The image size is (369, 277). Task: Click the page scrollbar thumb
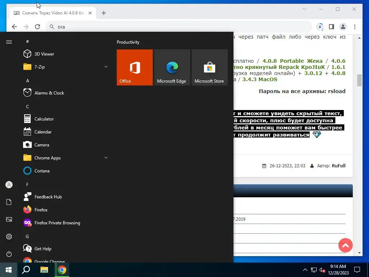pos(359,80)
